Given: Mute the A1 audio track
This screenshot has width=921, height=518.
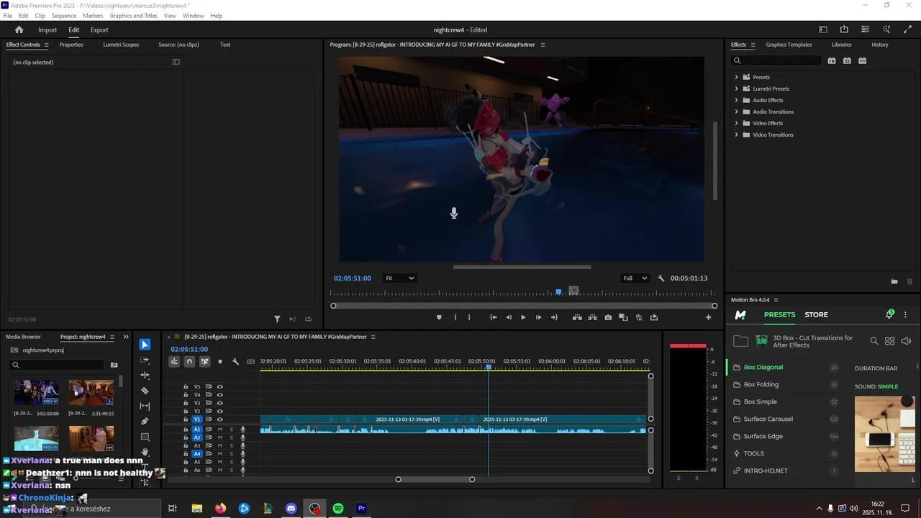Looking at the screenshot, I should pyautogui.click(x=220, y=430).
